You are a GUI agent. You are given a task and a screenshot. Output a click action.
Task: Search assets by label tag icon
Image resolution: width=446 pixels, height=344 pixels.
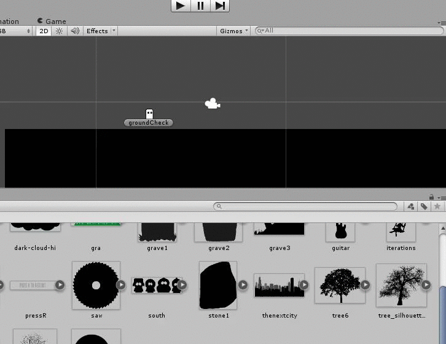pyautogui.click(x=424, y=206)
